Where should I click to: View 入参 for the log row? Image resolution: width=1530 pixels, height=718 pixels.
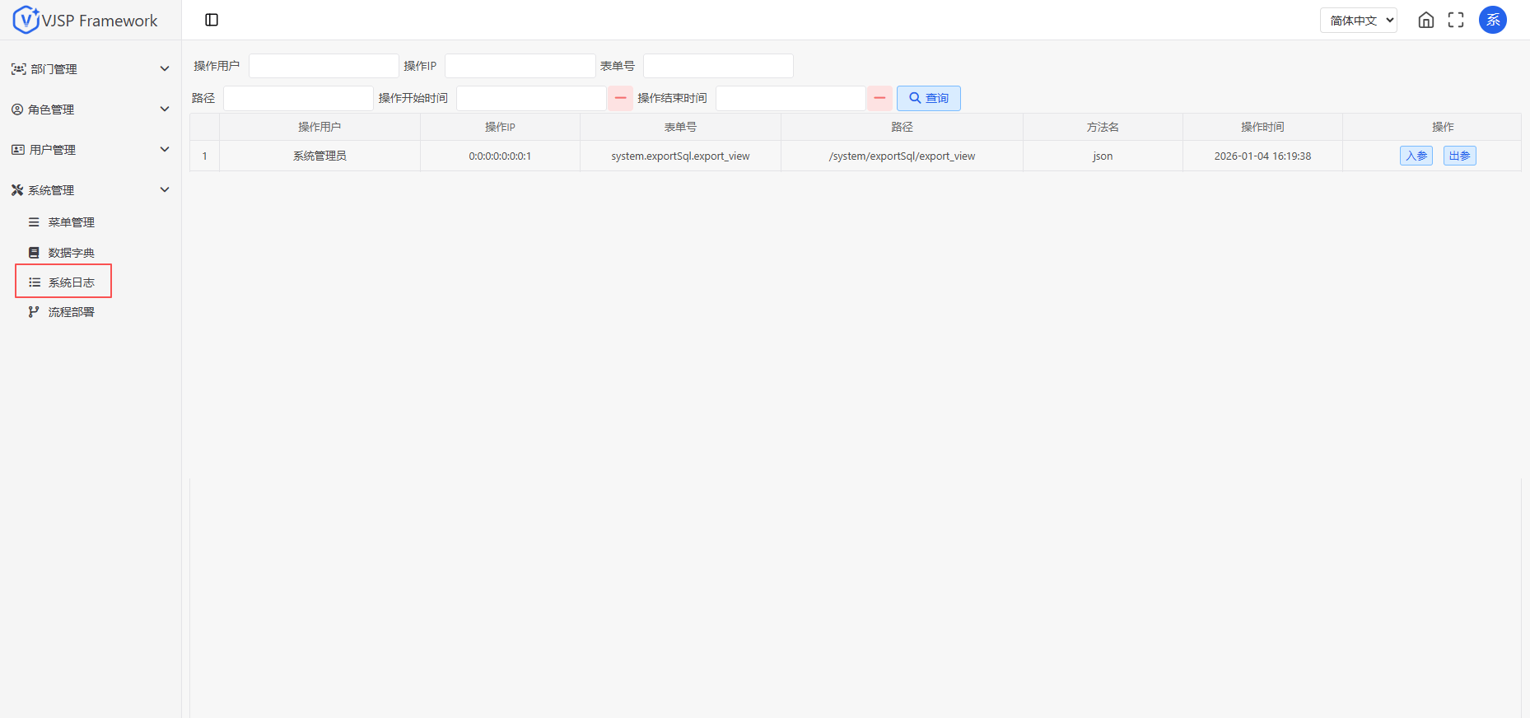(x=1416, y=156)
